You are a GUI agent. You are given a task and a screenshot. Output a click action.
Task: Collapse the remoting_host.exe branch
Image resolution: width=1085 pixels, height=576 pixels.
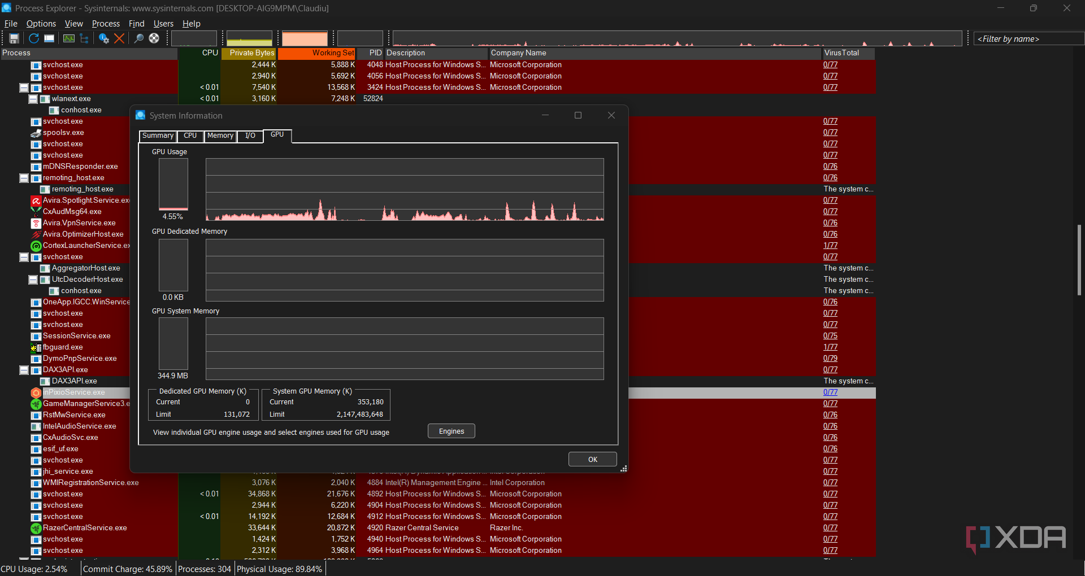(24, 178)
